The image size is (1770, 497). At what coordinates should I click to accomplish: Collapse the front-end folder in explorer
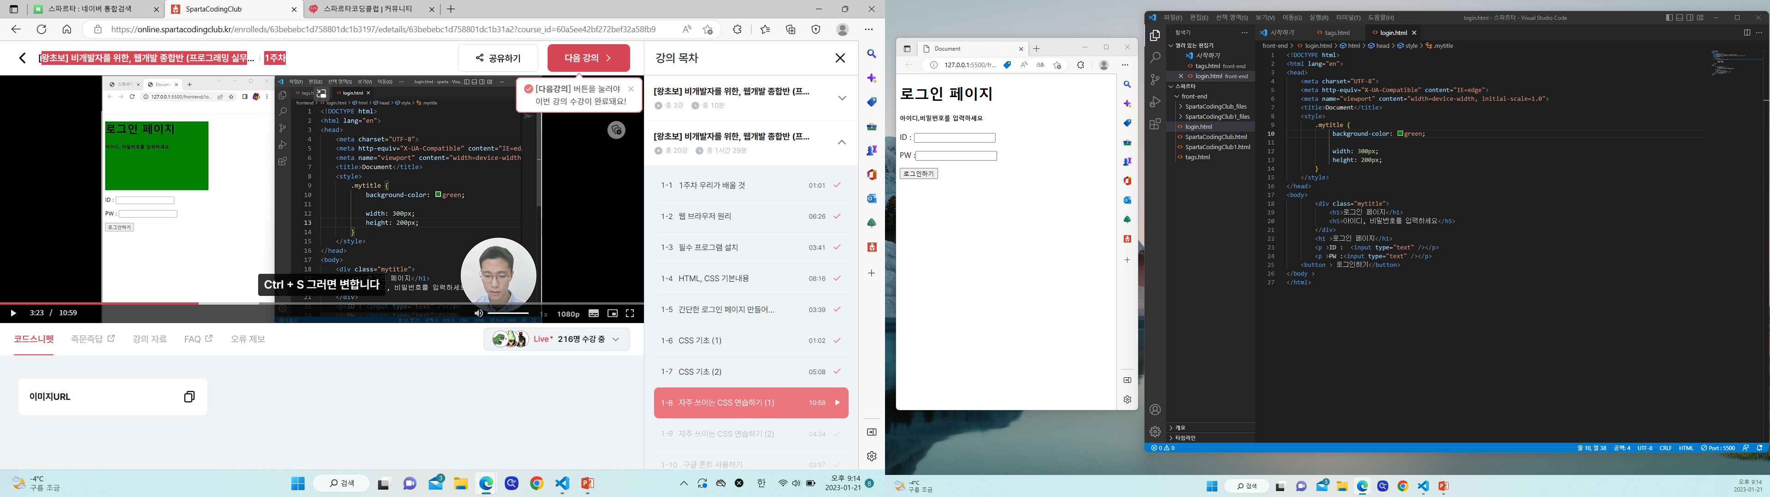point(1211,96)
